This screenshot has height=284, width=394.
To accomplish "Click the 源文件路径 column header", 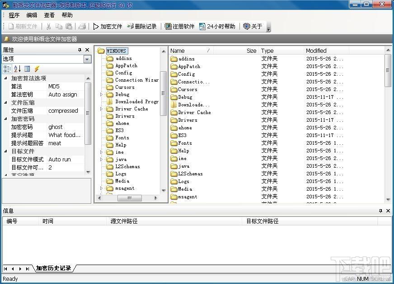I will (174, 221).
